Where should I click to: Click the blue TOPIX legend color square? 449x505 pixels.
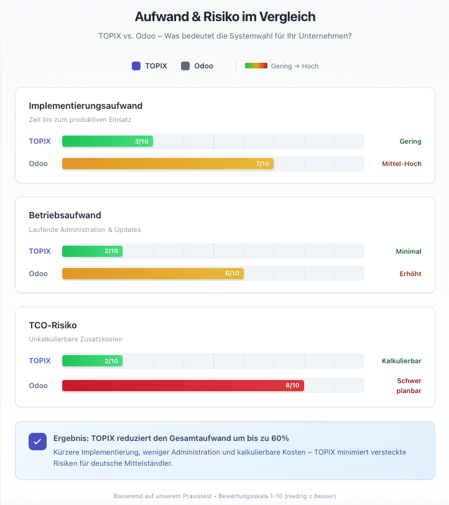tap(136, 66)
